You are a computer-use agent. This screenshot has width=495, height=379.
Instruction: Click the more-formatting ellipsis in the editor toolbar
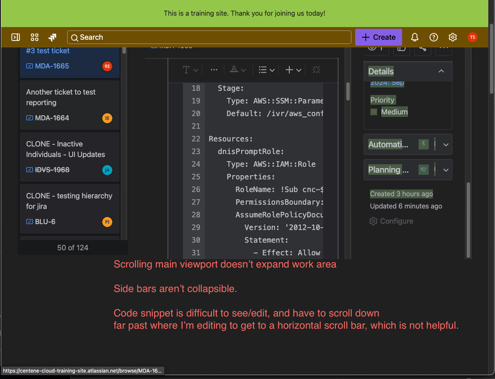coord(214,69)
